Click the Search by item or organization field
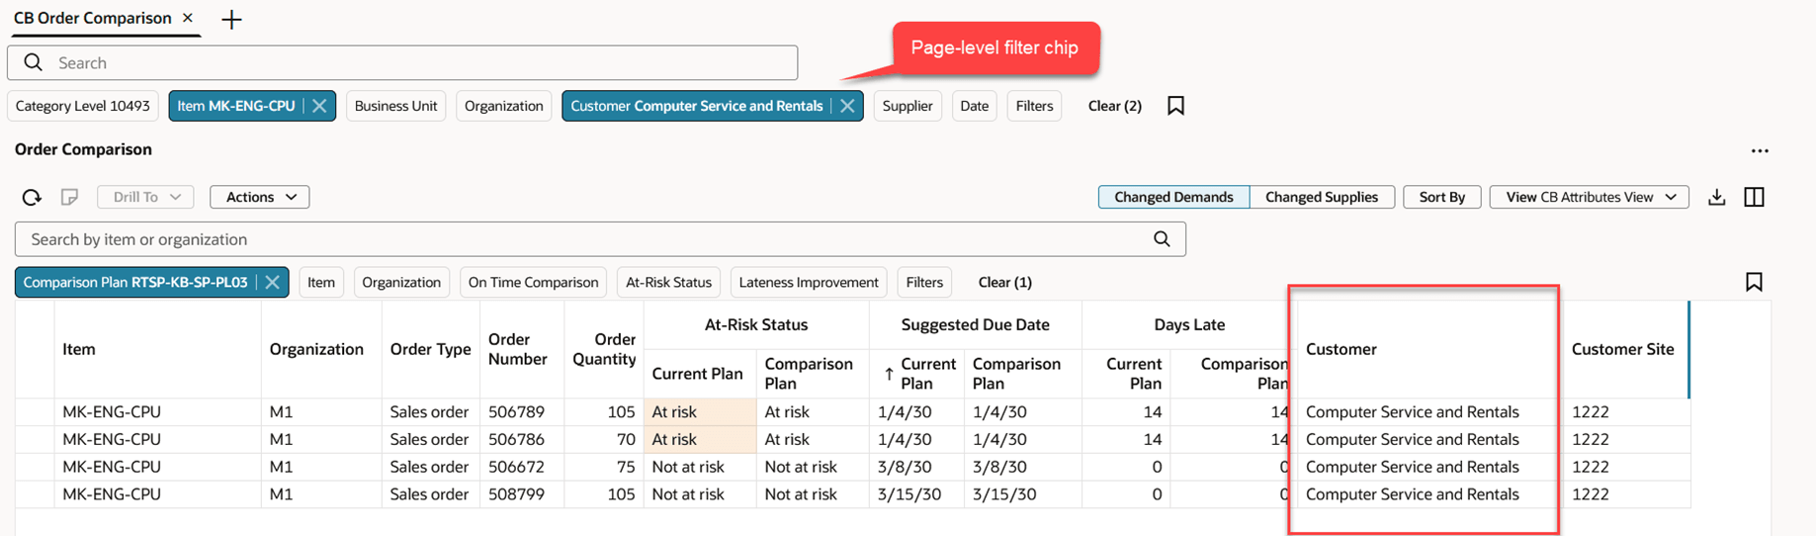 point(583,239)
